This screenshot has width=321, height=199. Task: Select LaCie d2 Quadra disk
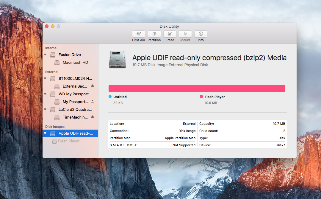coord(75,110)
